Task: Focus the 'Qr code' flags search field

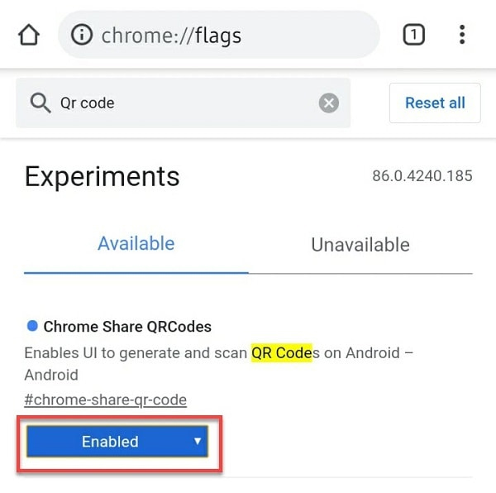Action: pos(182,103)
